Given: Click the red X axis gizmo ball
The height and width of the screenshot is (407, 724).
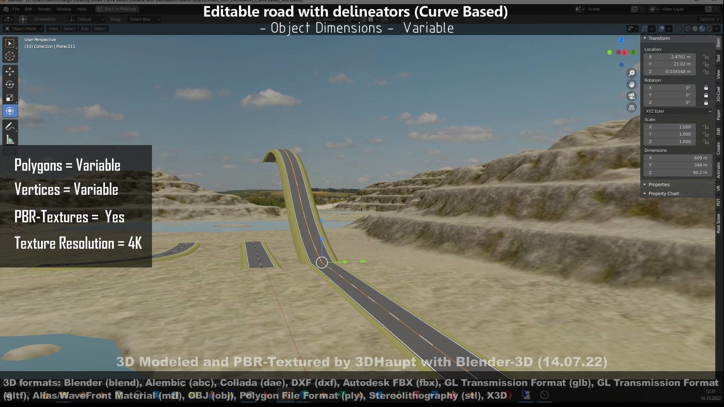Looking at the screenshot, I should click(624, 53).
